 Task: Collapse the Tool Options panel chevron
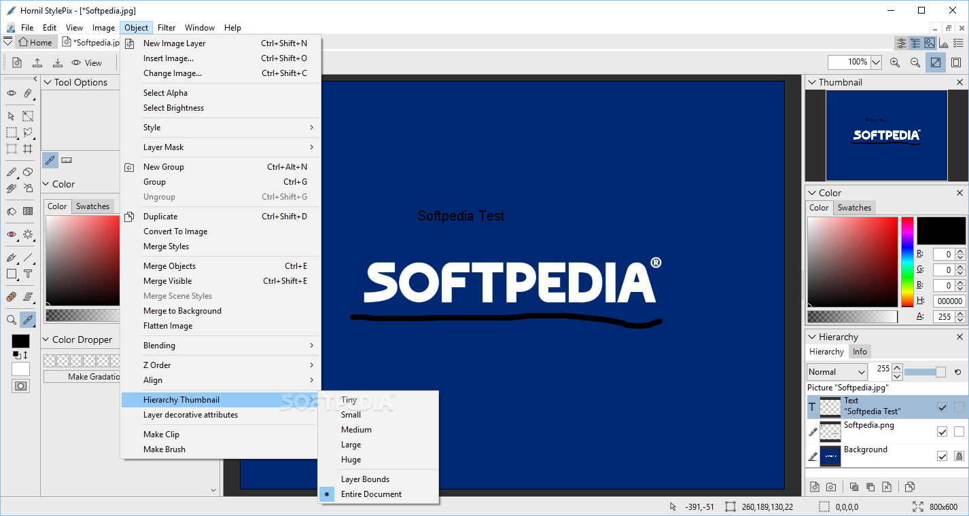click(x=47, y=82)
